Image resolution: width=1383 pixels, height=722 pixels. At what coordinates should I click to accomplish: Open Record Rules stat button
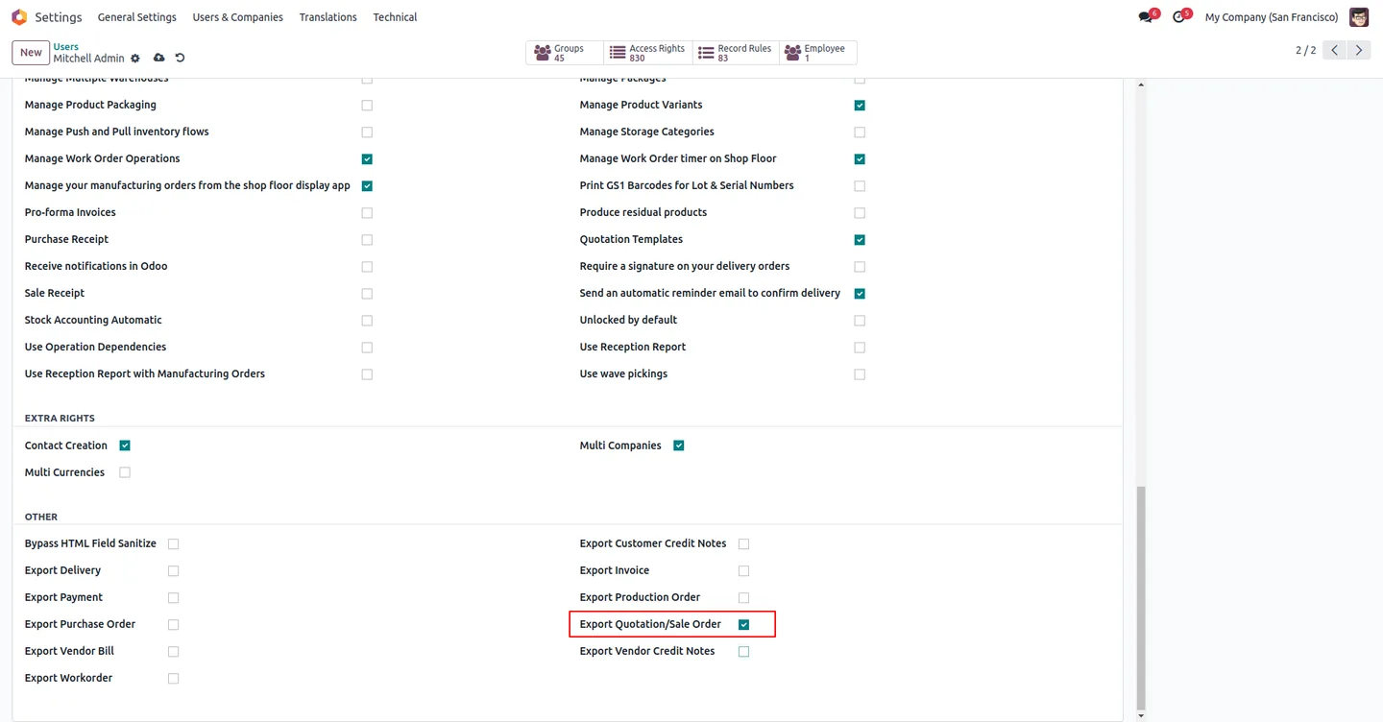(736, 53)
